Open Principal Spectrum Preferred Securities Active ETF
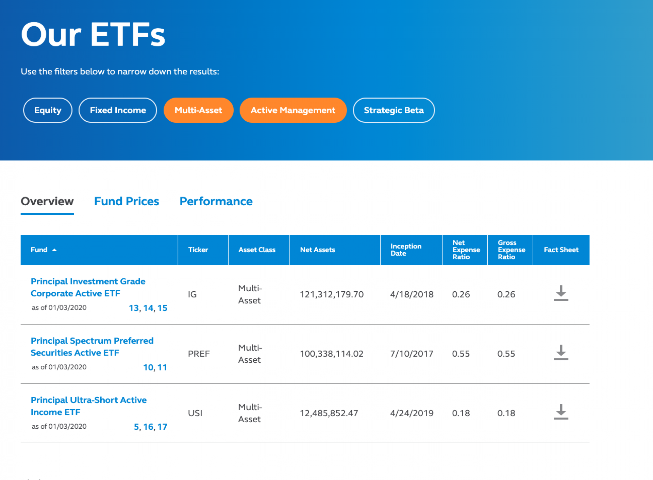653x480 pixels. point(92,346)
